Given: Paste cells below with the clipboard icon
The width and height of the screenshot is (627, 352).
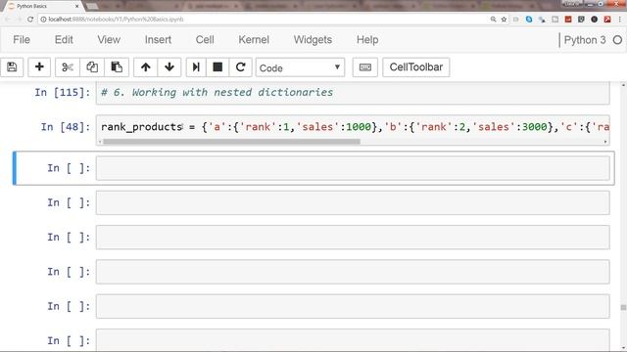Looking at the screenshot, I should pos(117,67).
